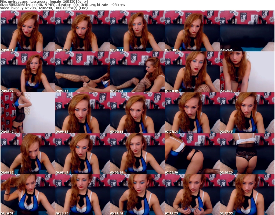The width and height of the screenshot is (275, 215).
Task: Click the thumbnail at 00:06:13
Action: pyautogui.click(x=83, y=113)
